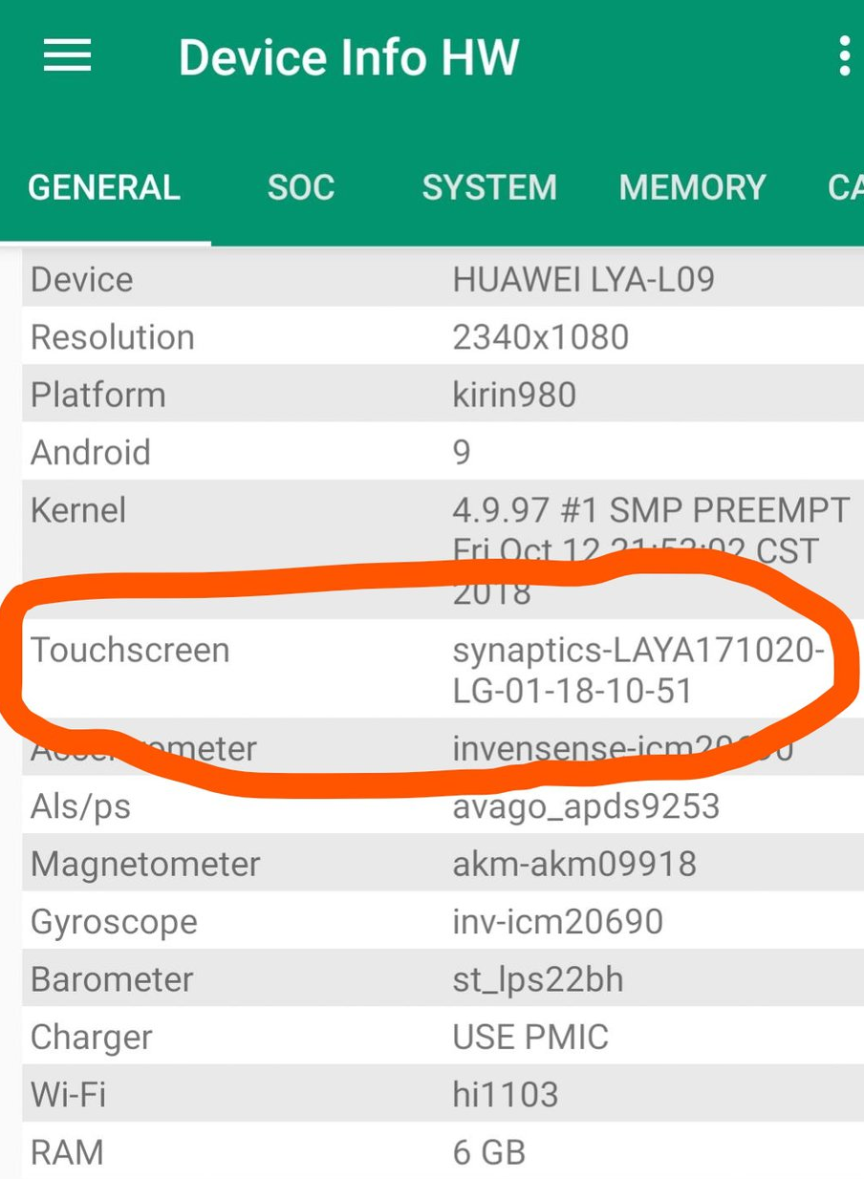Switch to the SOC tab

[301, 187]
